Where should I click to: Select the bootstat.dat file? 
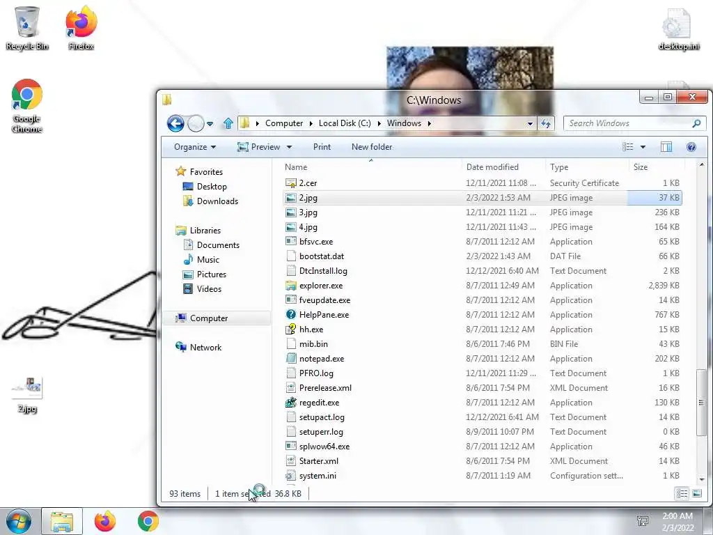[x=482, y=256]
